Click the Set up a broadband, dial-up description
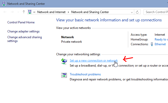 pos(119,66)
